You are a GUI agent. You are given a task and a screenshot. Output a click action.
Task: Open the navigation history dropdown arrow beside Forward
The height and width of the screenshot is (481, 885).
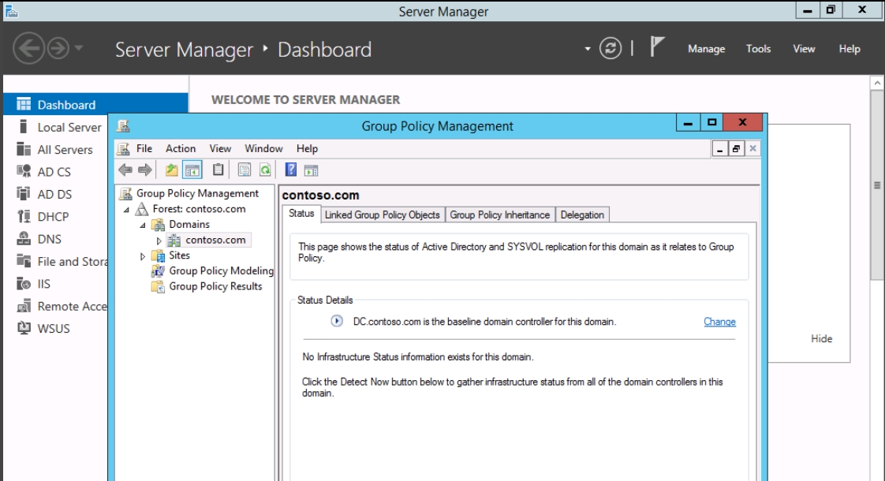coord(79,48)
